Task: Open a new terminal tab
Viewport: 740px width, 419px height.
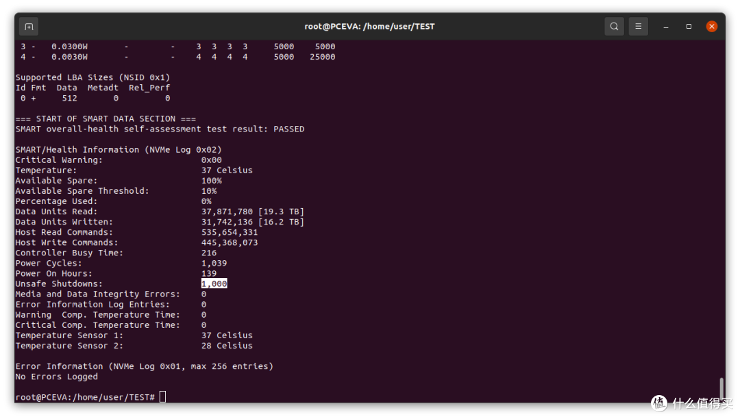Action: tap(29, 27)
